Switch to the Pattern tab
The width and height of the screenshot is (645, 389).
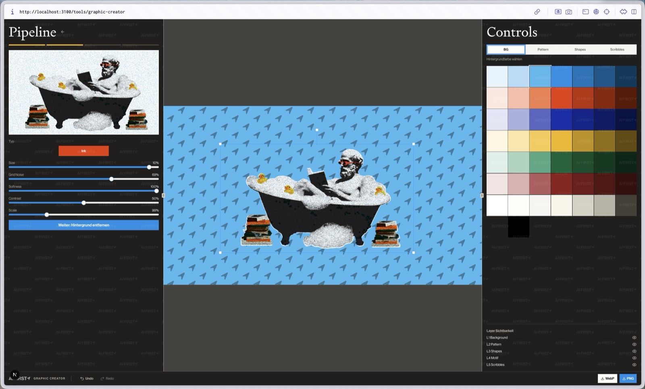[543, 50]
